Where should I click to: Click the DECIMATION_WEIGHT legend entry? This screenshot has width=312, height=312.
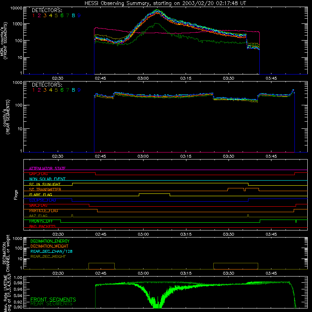pos(50,246)
